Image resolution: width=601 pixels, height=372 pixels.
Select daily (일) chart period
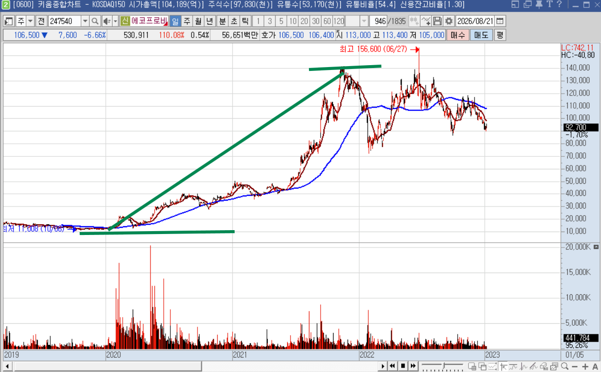[175, 21]
